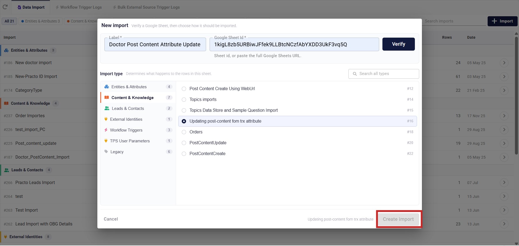Open the arrow for Post_content_update row
This screenshot has width=519, height=246.
coord(504,143)
